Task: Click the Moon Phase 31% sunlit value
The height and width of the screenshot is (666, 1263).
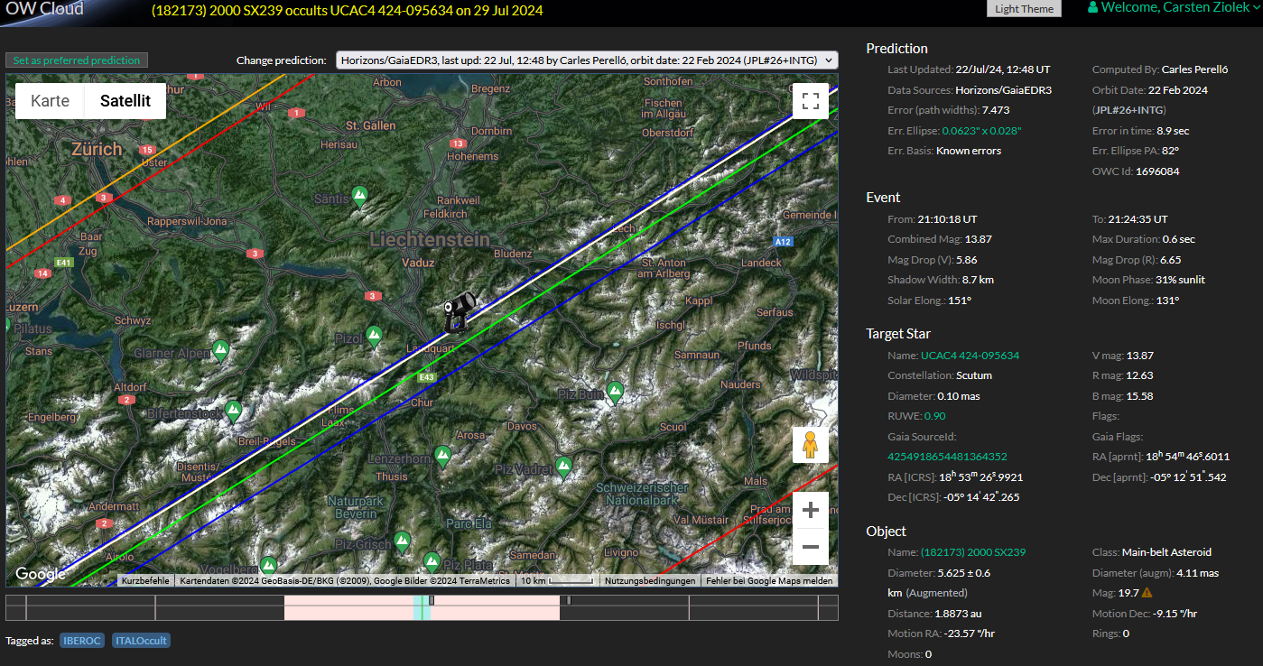Action: [x=1180, y=280]
